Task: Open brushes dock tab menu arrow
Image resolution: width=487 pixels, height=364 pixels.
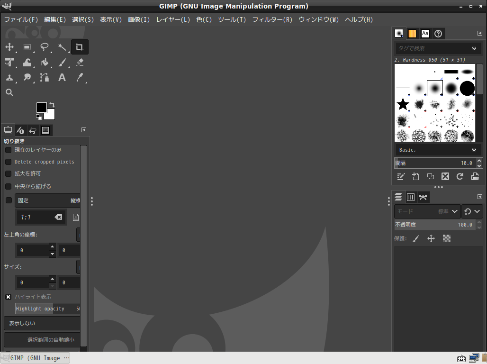Action: coord(479,33)
